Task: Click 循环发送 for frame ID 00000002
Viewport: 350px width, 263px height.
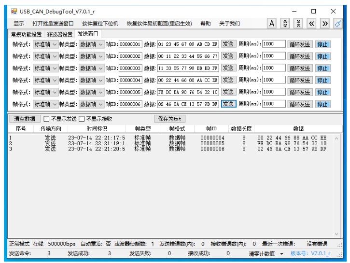Action: pyautogui.click(x=300, y=56)
